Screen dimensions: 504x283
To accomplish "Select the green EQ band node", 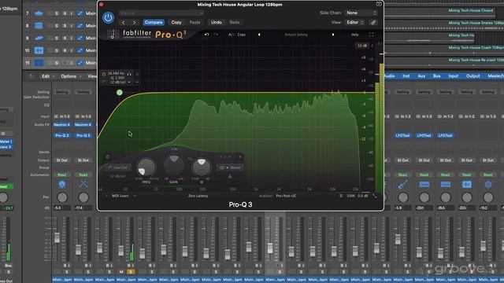I will point(120,93).
